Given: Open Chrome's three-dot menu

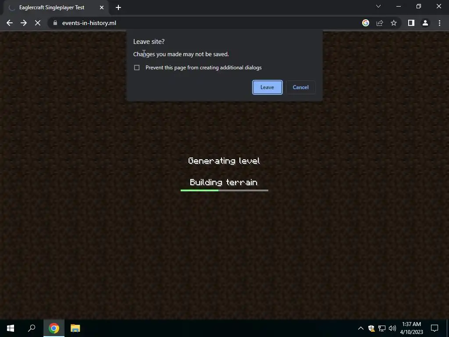Looking at the screenshot, I should 439,23.
